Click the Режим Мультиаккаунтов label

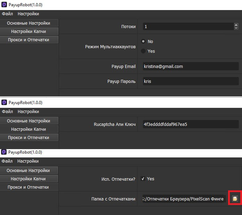point(110,46)
